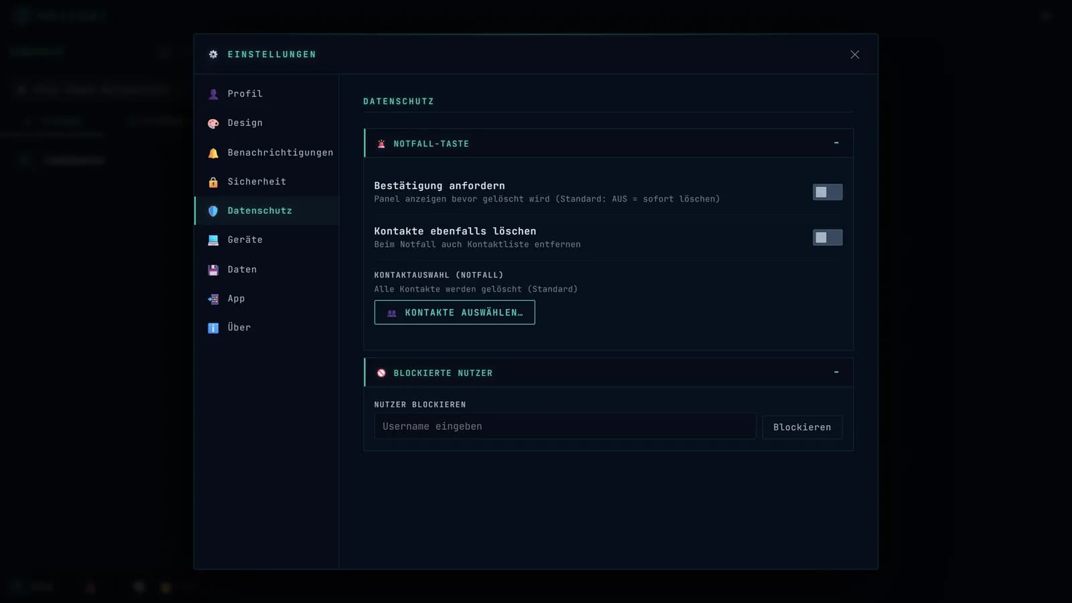Click the blocked icon in Blockierte Nutzer header
The height and width of the screenshot is (603, 1072).
[381, 373]
